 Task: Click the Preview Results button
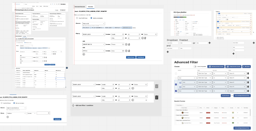225,95
